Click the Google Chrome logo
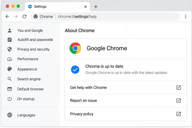The width and height of the screenshot is (192, 128). 75,48
